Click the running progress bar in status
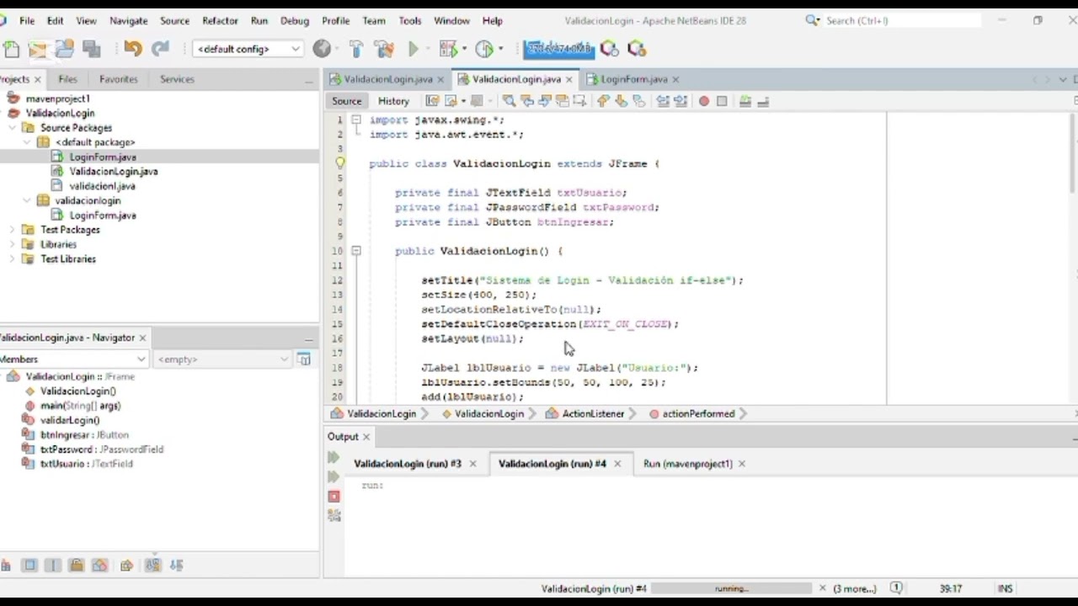This screenshot has height=606, width=1078. coord(730,589)
